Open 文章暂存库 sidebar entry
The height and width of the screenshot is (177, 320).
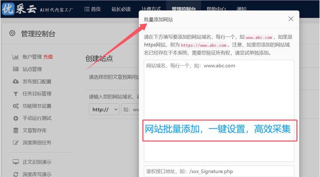click(35, 130)
